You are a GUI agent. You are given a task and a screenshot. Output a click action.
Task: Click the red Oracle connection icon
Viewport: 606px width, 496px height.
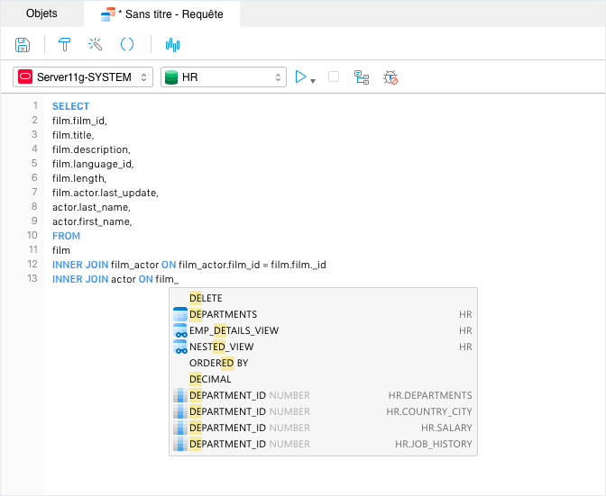pyautogui.click(x=25, y=77)
